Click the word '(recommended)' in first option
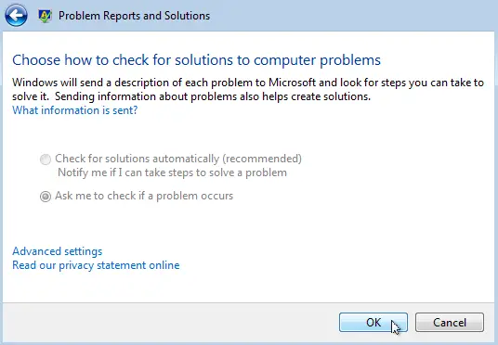 coord(262,159)
